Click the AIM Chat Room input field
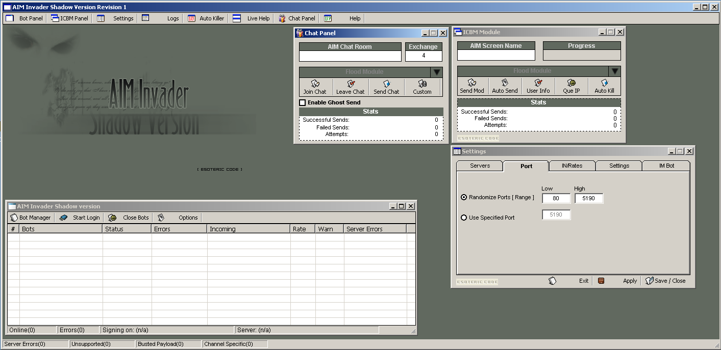This screenshot has height=350, width=721. pos(350,56)
